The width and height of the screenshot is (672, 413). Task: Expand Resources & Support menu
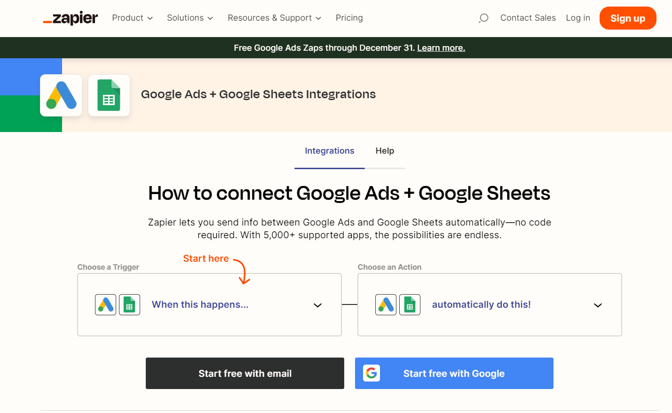(275, 18)
